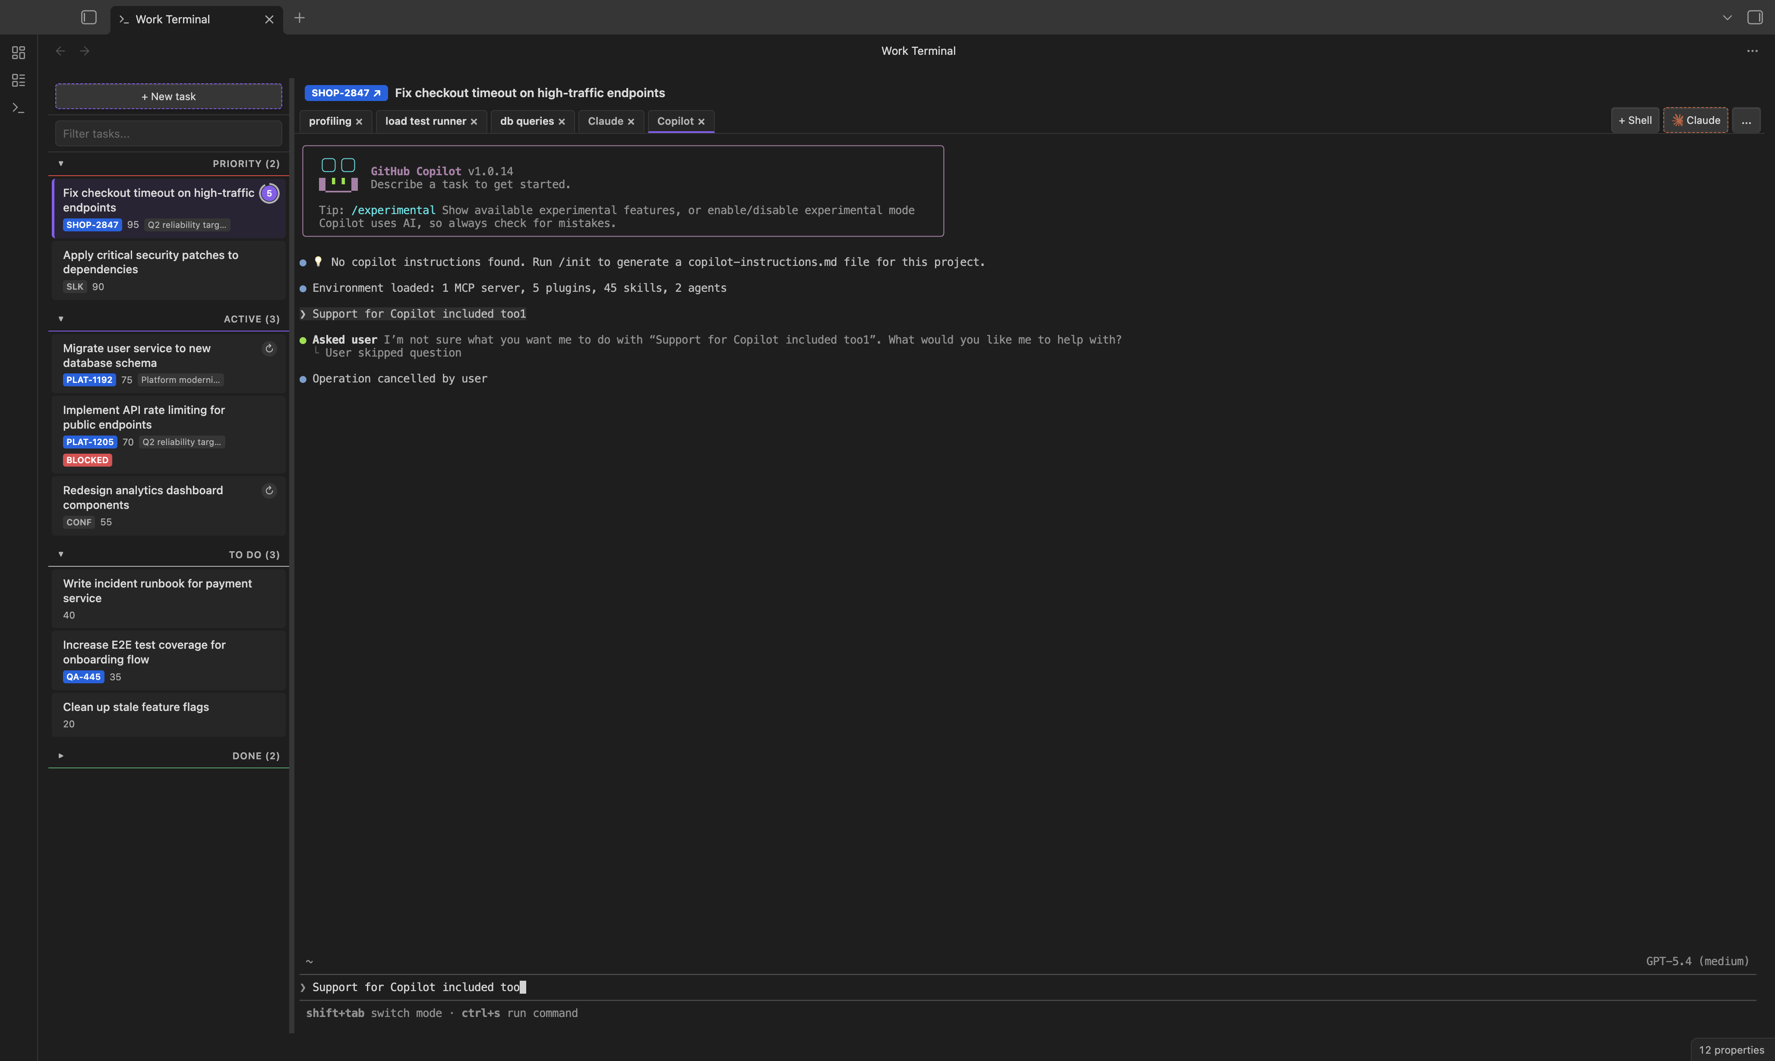Toggle the left sidebar panel
Screen dimensions: 1775x1061
pos(88,17)
